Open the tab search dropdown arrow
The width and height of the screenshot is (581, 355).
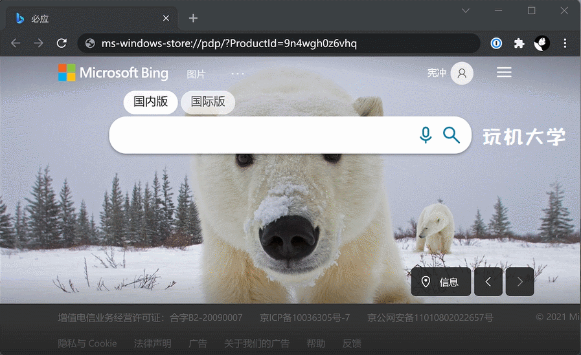click(465, 10)
